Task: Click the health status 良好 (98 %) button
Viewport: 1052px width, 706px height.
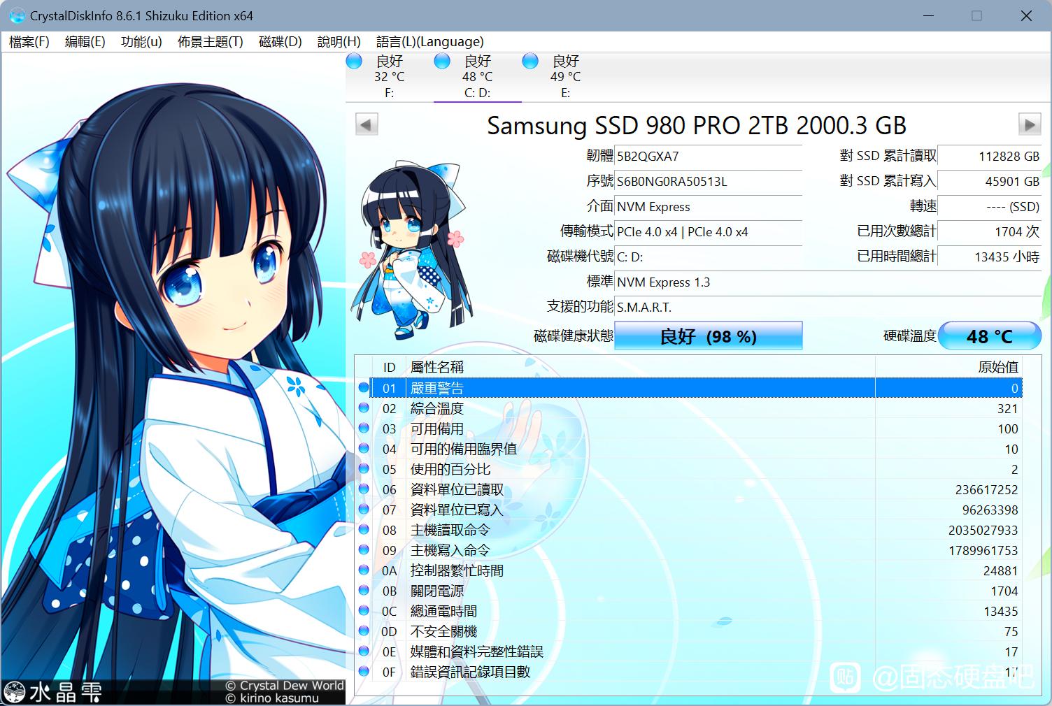Action: click(x=708, y=336)
